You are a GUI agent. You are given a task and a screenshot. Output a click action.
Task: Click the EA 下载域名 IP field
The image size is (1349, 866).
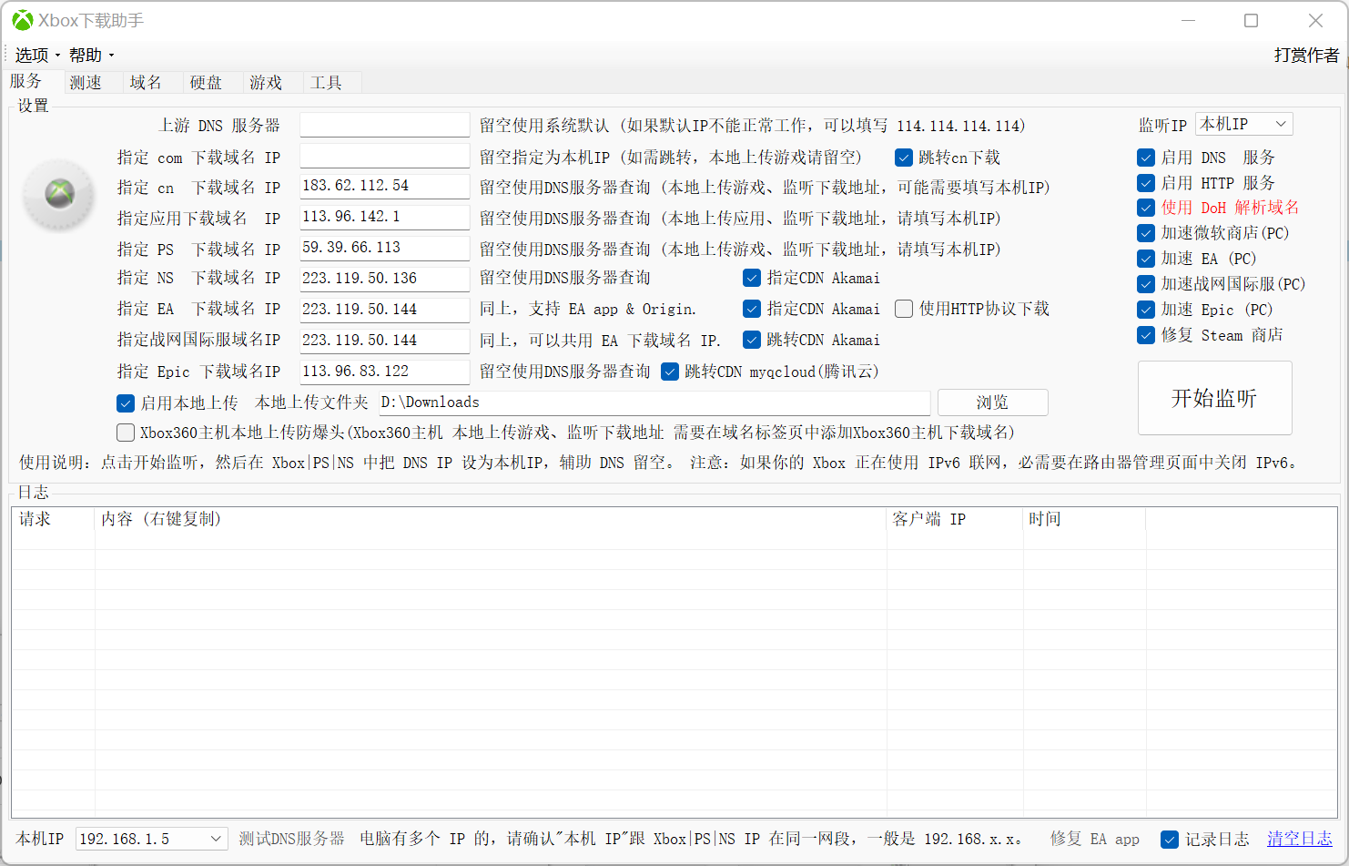click(384, 310)
